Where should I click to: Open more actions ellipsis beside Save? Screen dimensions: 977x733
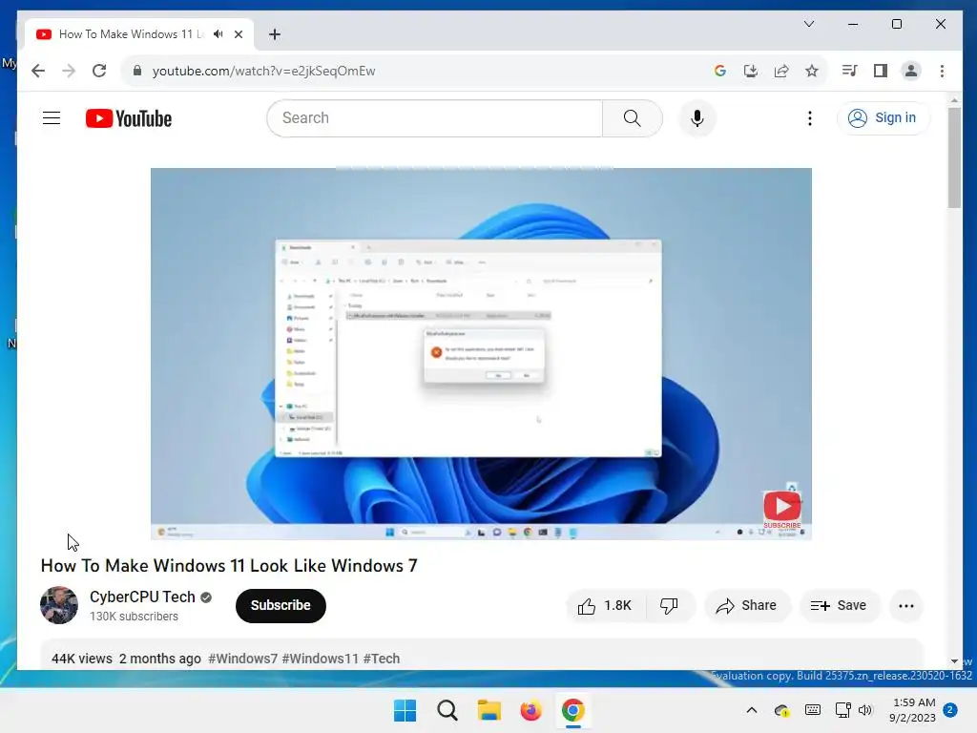coord(906,606)
